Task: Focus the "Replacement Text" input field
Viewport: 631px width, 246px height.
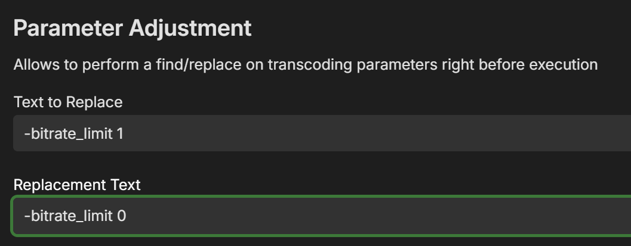Action: pyautogui.click(x=322, y=215)
